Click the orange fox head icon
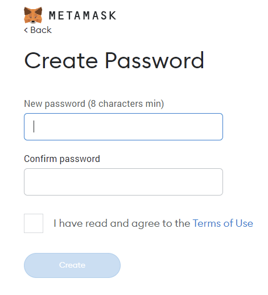 [x=33, y=15]
